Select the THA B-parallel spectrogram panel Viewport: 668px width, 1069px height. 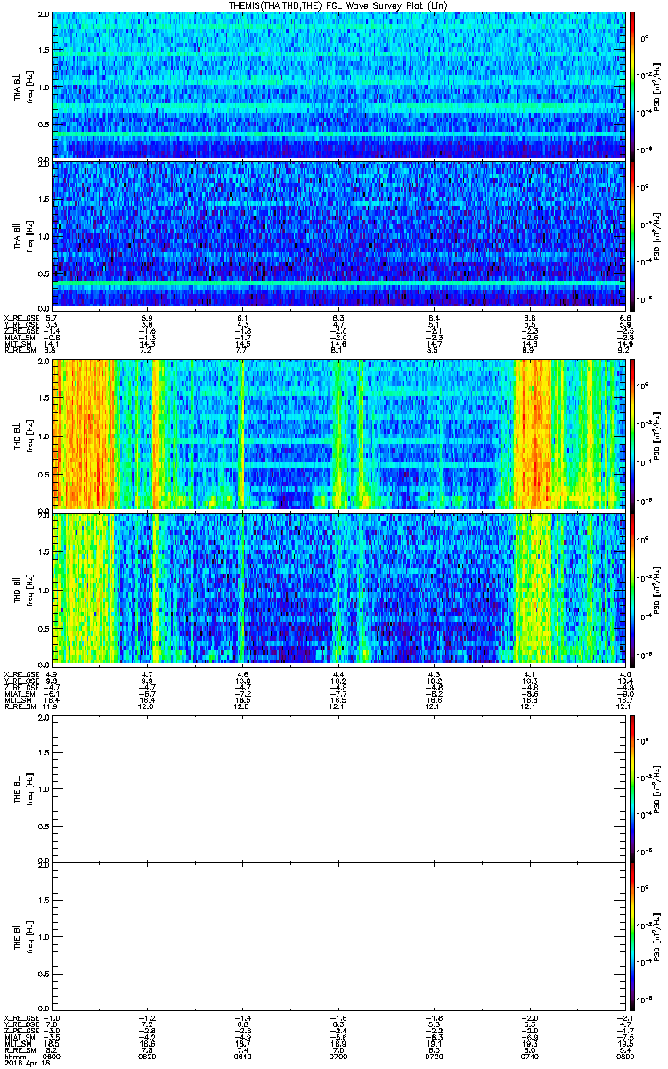pyautogui.click(x=338, y=234)
